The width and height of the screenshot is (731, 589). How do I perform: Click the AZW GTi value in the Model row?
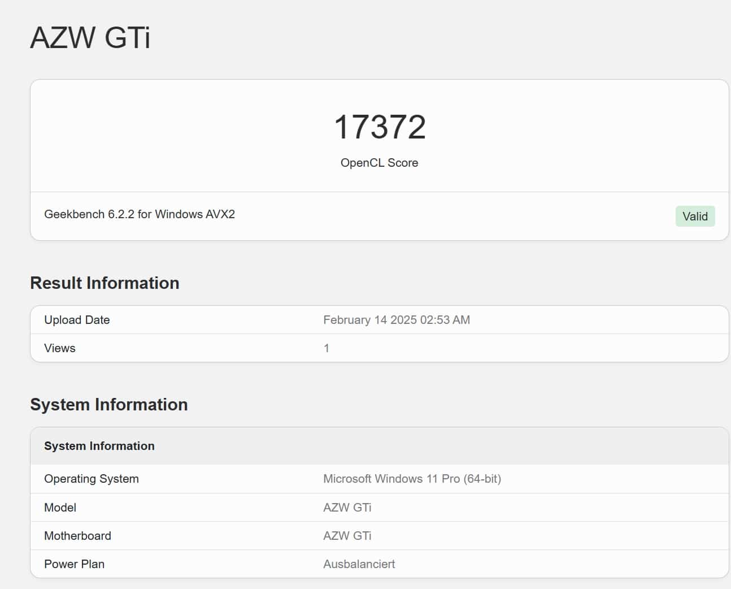point(347,508)
